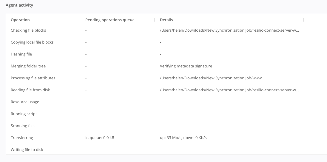327x162 pixels.
Task: Click the Writing file to disk operation
Action: point(27,150)
